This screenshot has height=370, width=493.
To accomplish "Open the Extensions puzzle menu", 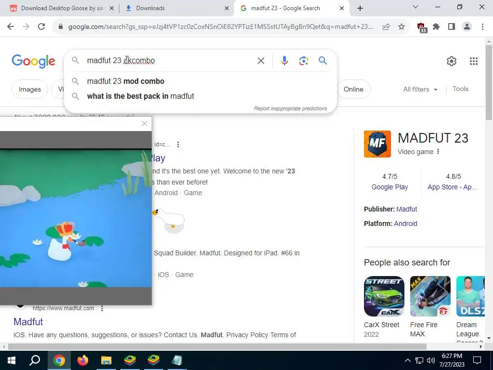I will pos(436,27).
